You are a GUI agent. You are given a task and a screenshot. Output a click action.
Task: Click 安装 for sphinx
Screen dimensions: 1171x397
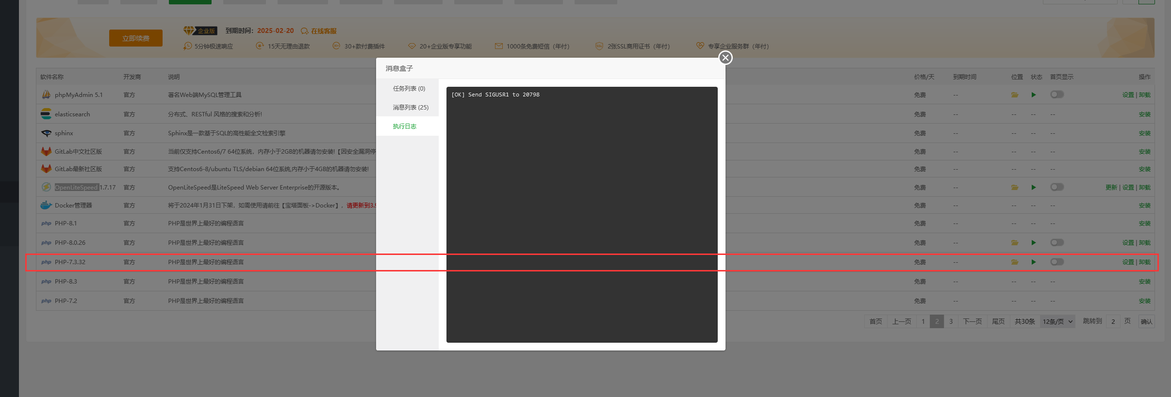coord(1145,133)
